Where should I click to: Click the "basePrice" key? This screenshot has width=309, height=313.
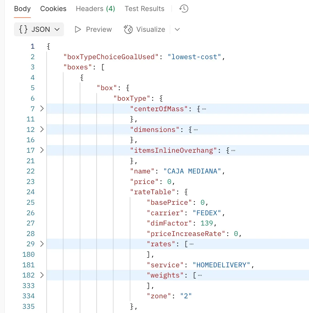(x=169, y=202)
